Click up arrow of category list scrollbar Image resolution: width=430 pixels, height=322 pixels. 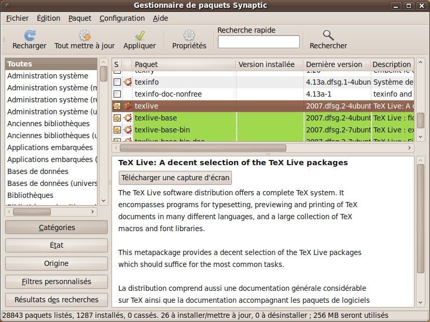[104, 62]
